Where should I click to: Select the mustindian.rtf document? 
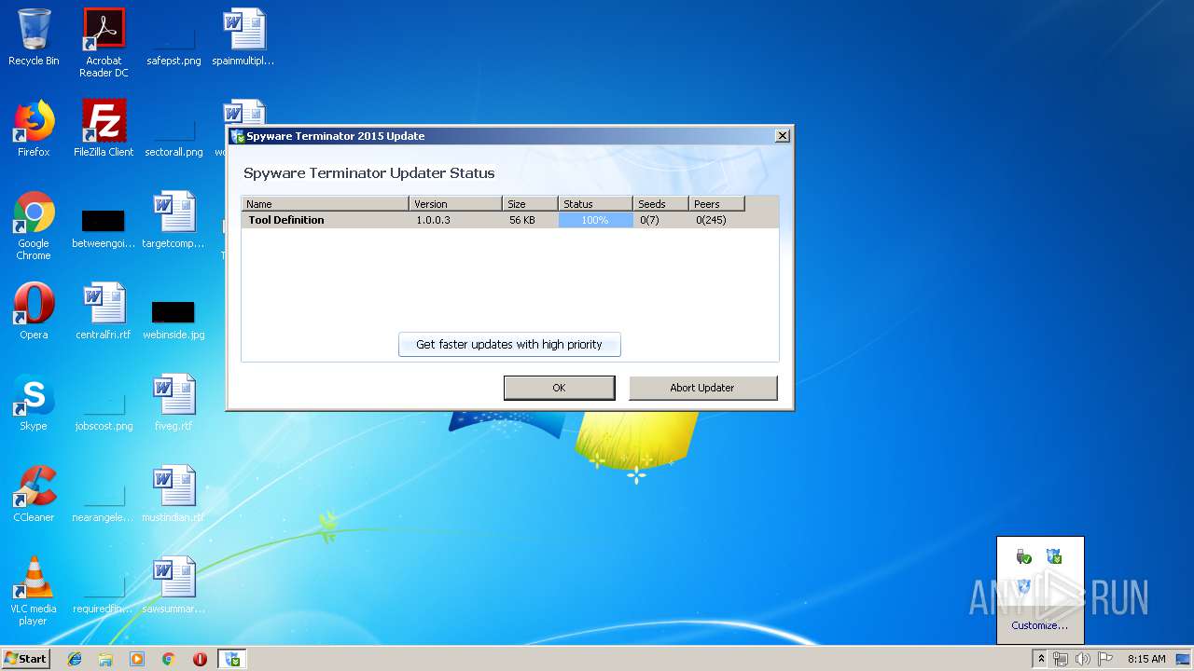click(174, 494)
